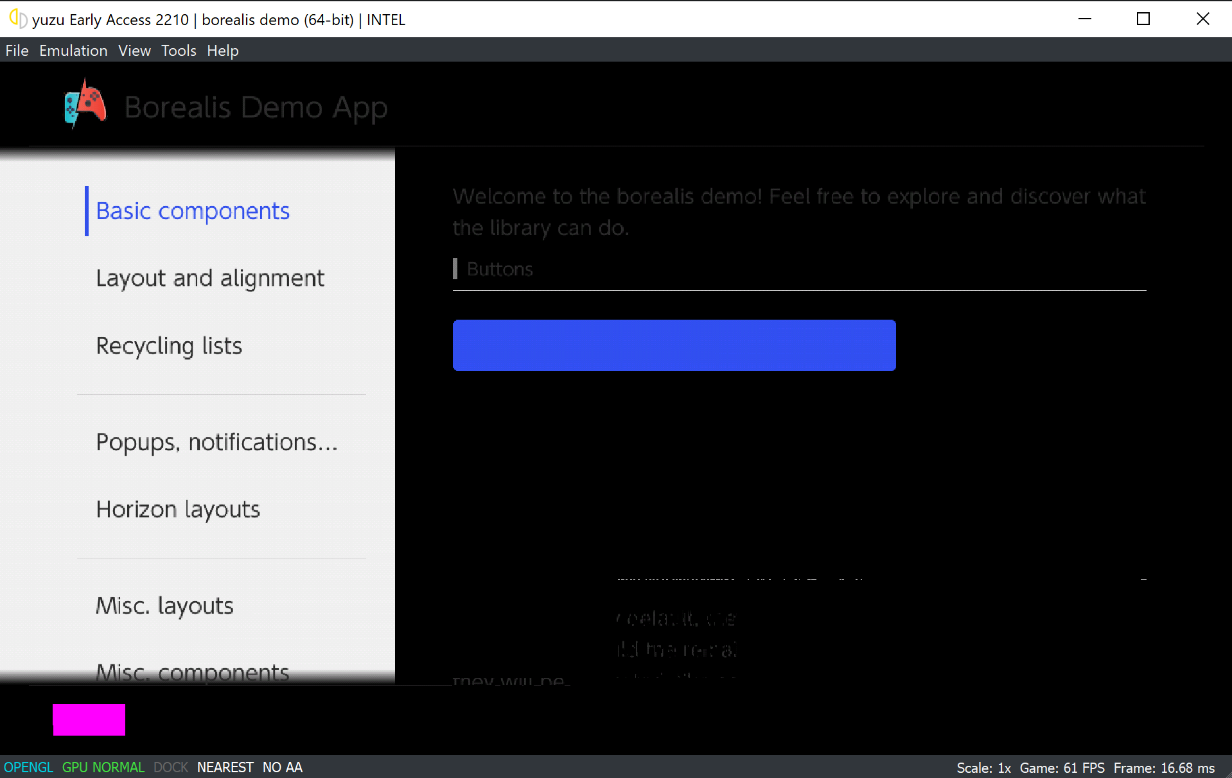This screenshot has height=778, width=1232.
Task: Click the Borealis Demo App logo icon
Action: point(85,105)
